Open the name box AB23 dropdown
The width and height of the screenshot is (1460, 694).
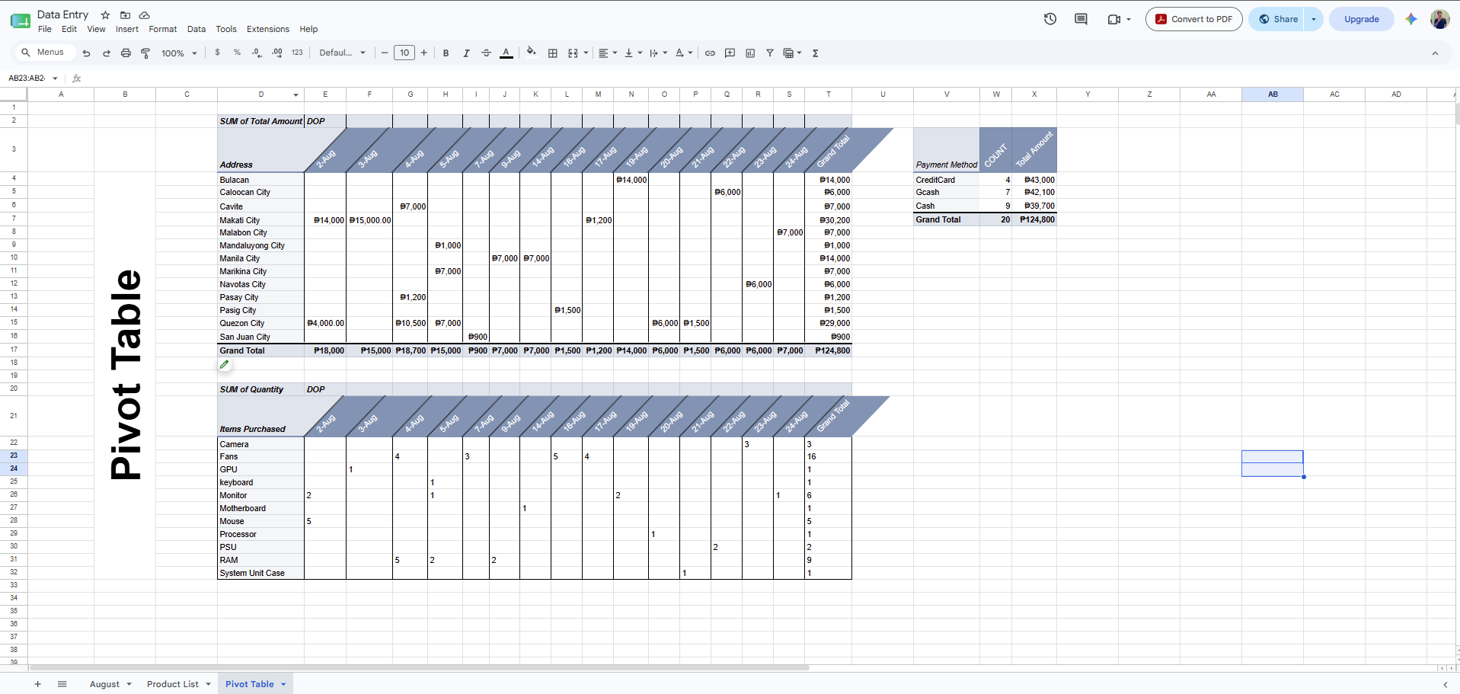point(55,78)
